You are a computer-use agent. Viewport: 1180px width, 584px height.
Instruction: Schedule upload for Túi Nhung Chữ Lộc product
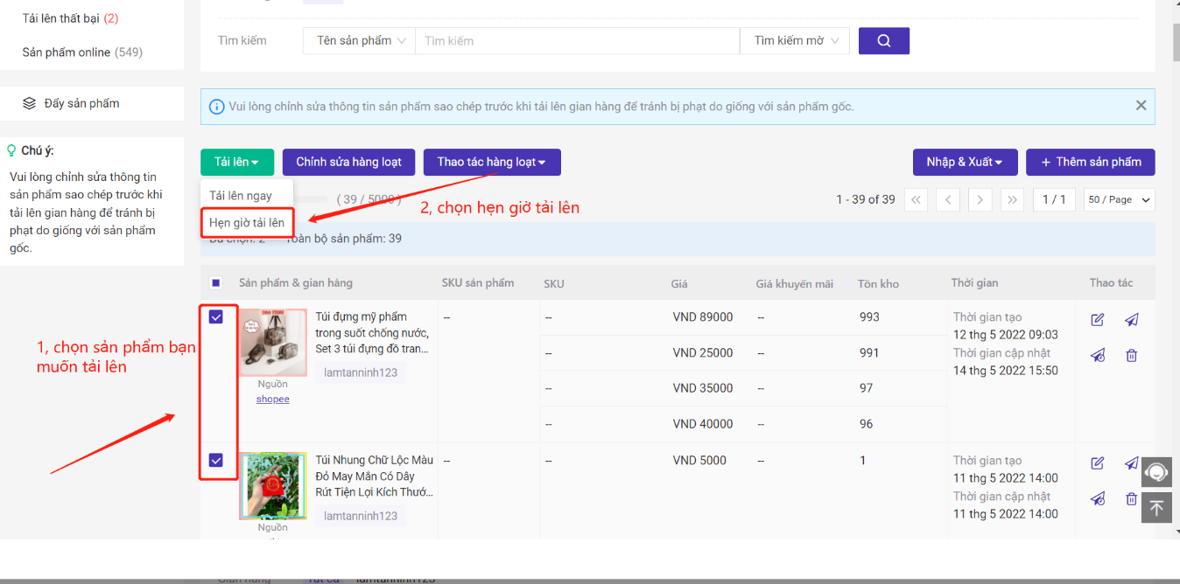(x=1098, y=499)
